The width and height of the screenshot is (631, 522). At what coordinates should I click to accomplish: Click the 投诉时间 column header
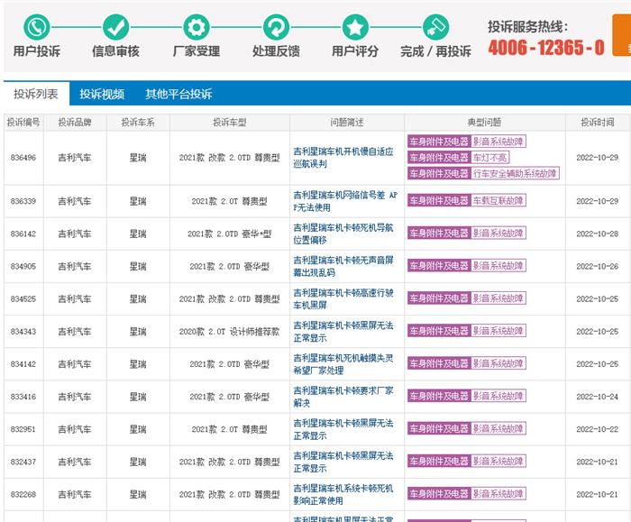598,123
